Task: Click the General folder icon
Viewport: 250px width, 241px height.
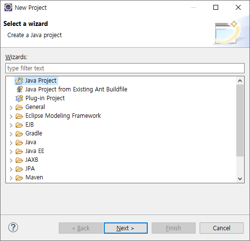Action: pyautogui.click(x=19, y=107)
